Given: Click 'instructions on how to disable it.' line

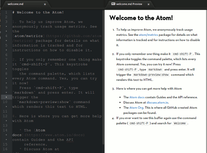Looking at the screenshot, I should tap(52, 50).
